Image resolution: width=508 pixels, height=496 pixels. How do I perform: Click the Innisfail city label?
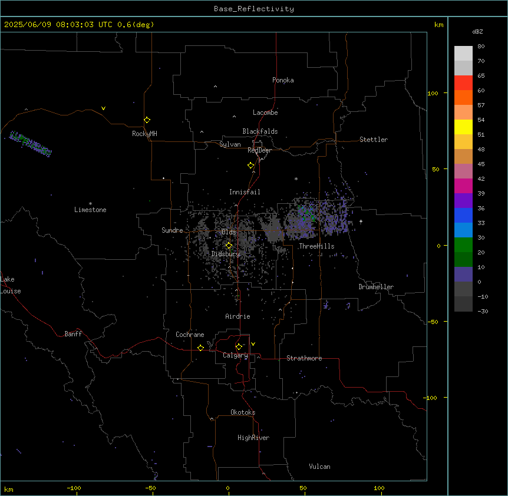pos(245,192)
